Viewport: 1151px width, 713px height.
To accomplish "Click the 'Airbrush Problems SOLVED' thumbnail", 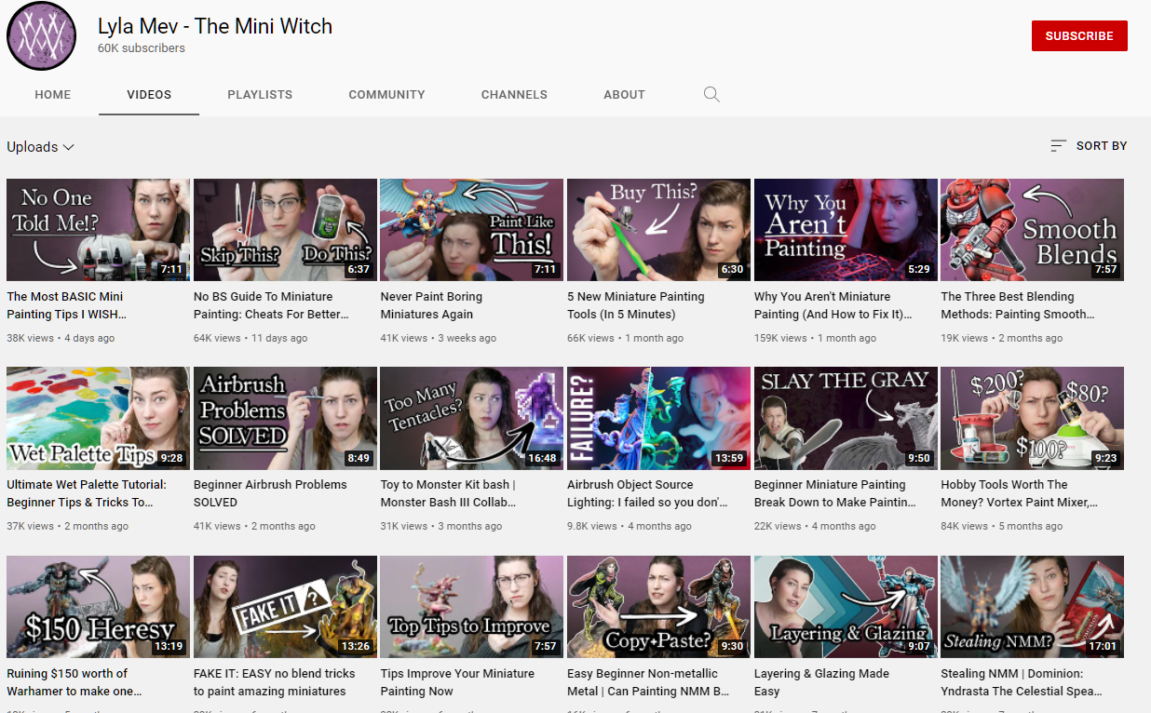I will tap(285, 418).
